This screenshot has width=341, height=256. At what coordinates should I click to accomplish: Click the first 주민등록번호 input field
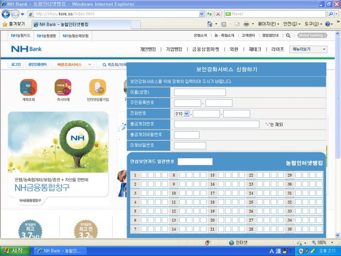(x=188, y=103)
